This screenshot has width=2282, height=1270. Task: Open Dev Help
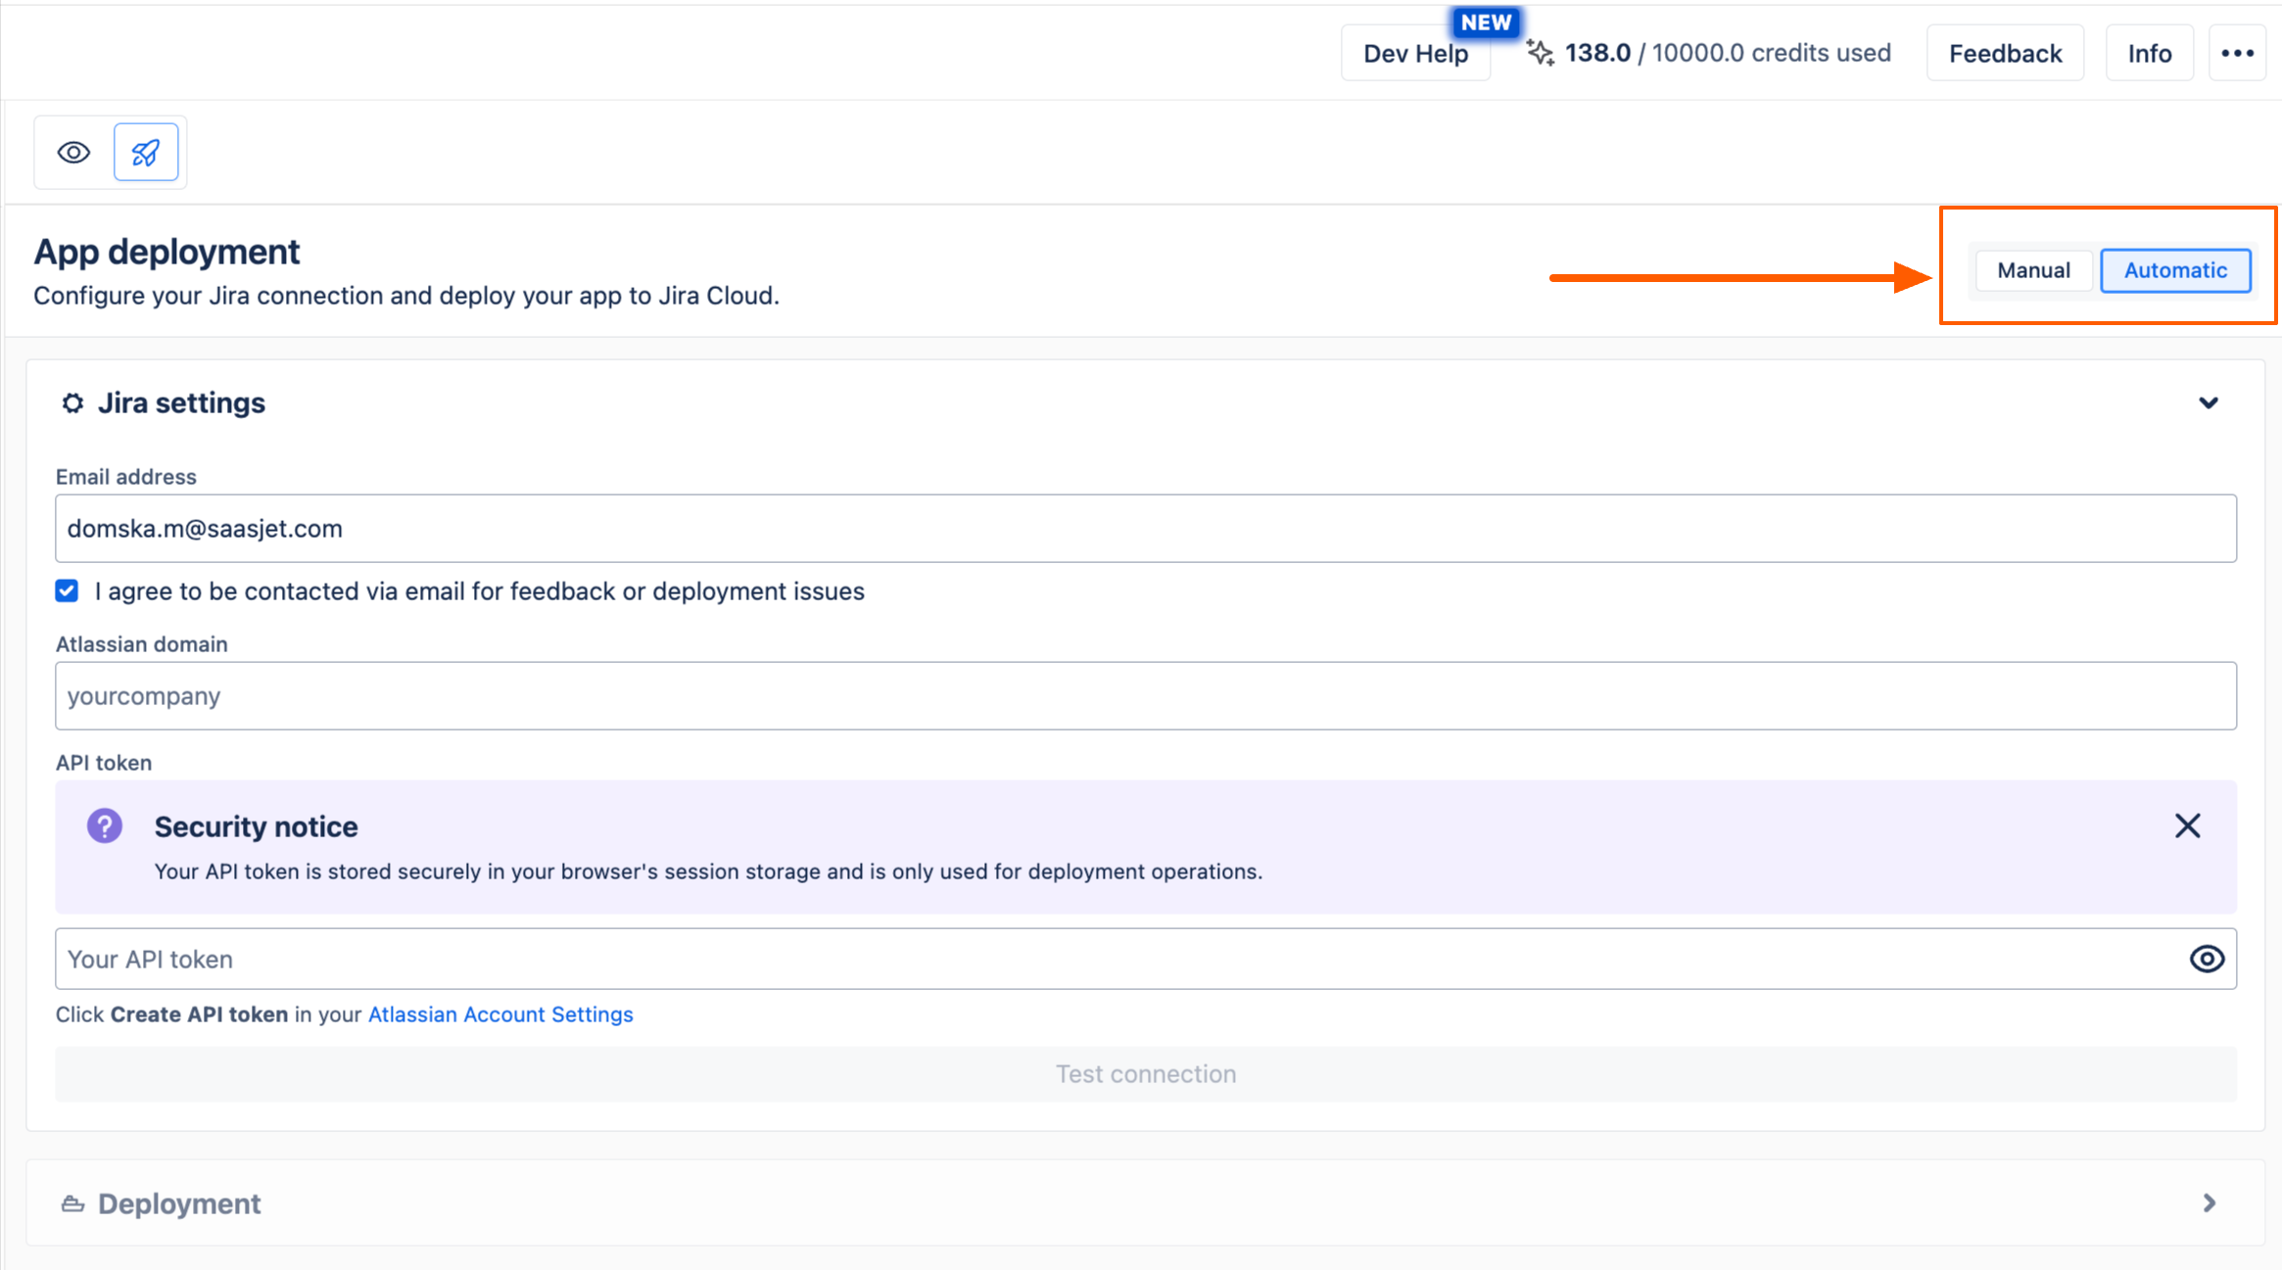point(1415,53)
